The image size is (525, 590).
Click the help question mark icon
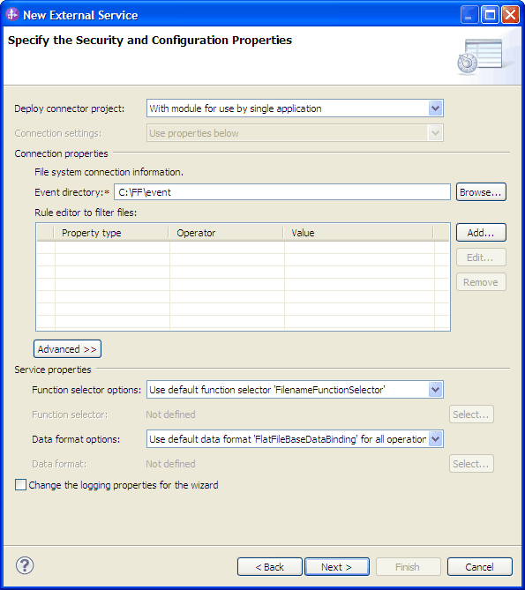click(x=25, y=565)
